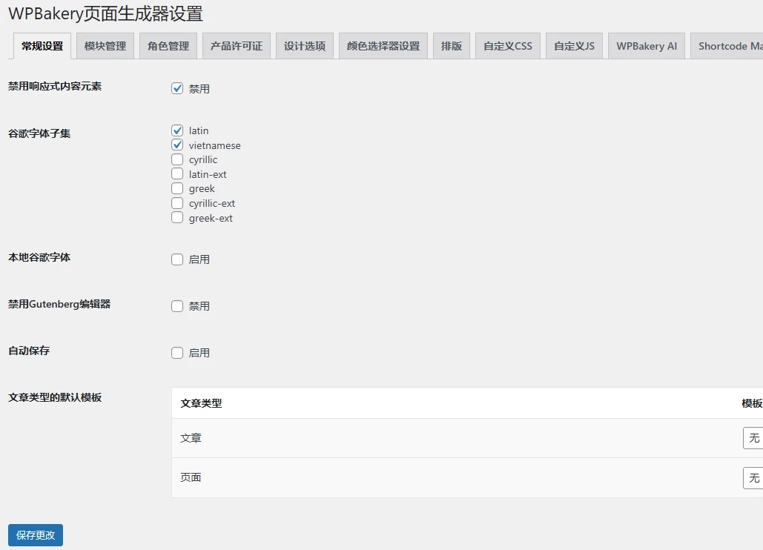Uncheck 禁用响应式内容元素 的禁用复选框
Screen dimensions: 763x550
coord(177,87)
